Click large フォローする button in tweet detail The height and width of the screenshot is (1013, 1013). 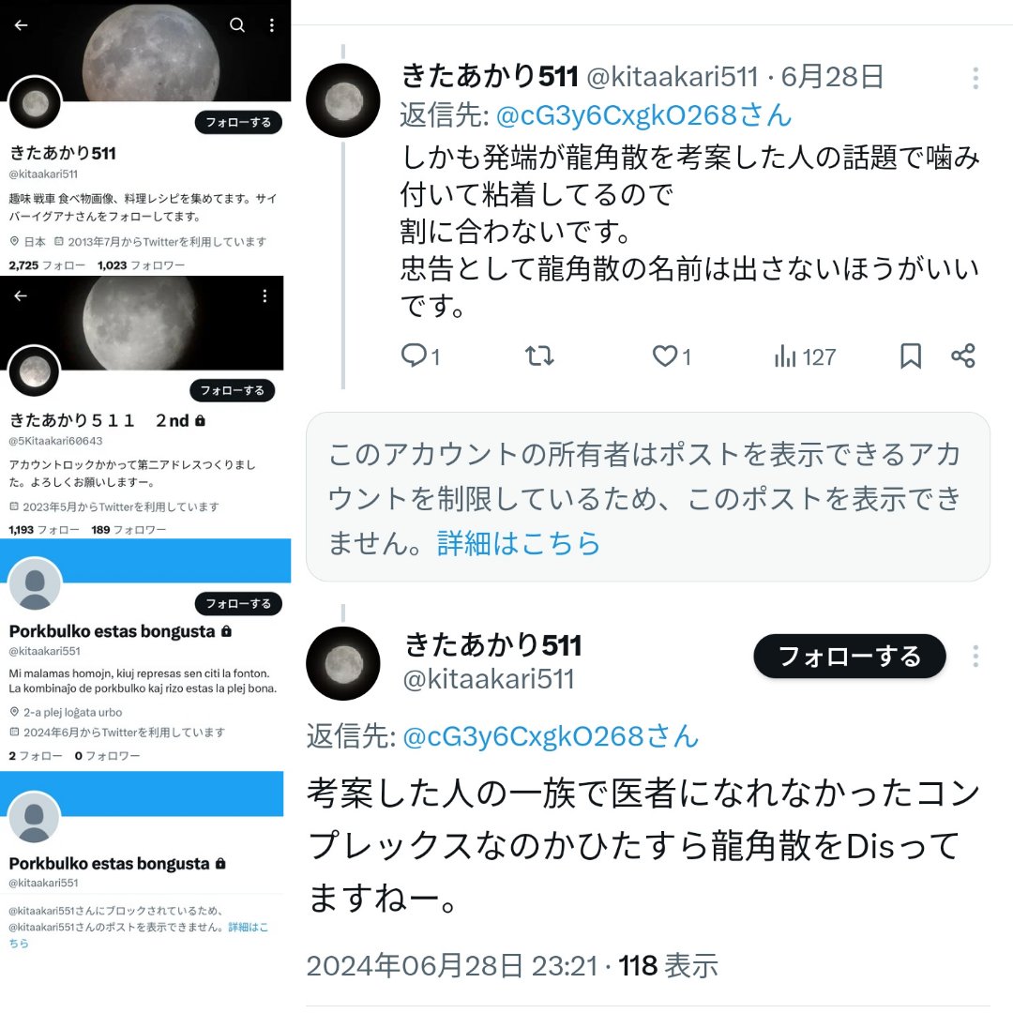pos(850,657)
